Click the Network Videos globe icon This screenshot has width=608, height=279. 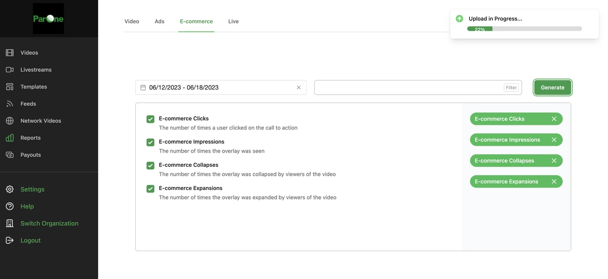pos(10,121)
